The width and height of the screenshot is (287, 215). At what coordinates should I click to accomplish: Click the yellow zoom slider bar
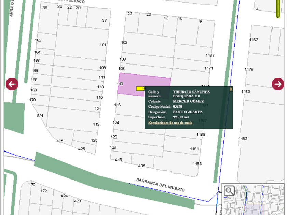[278, 9]
